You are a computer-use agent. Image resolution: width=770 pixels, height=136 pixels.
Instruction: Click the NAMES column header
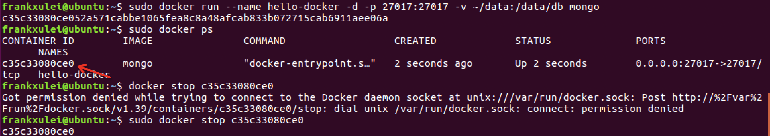[53, 52]
